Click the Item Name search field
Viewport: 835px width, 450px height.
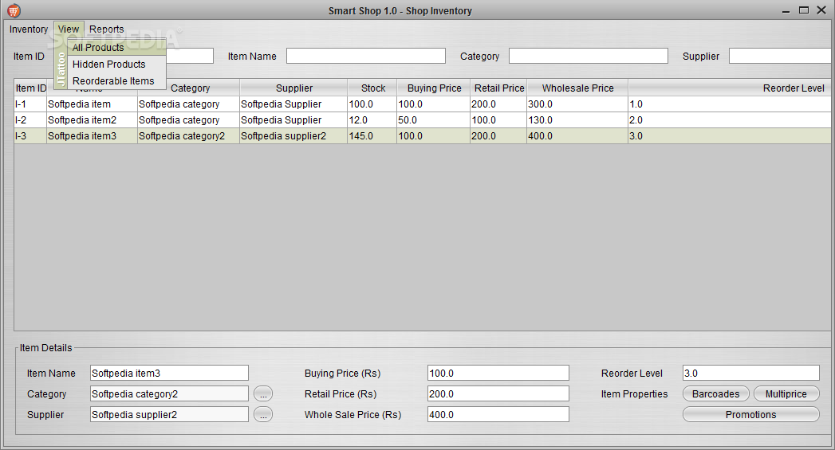[366, 56]
